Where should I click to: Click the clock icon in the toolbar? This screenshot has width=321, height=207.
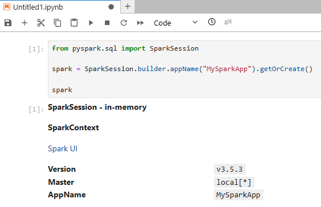point(212,22)
